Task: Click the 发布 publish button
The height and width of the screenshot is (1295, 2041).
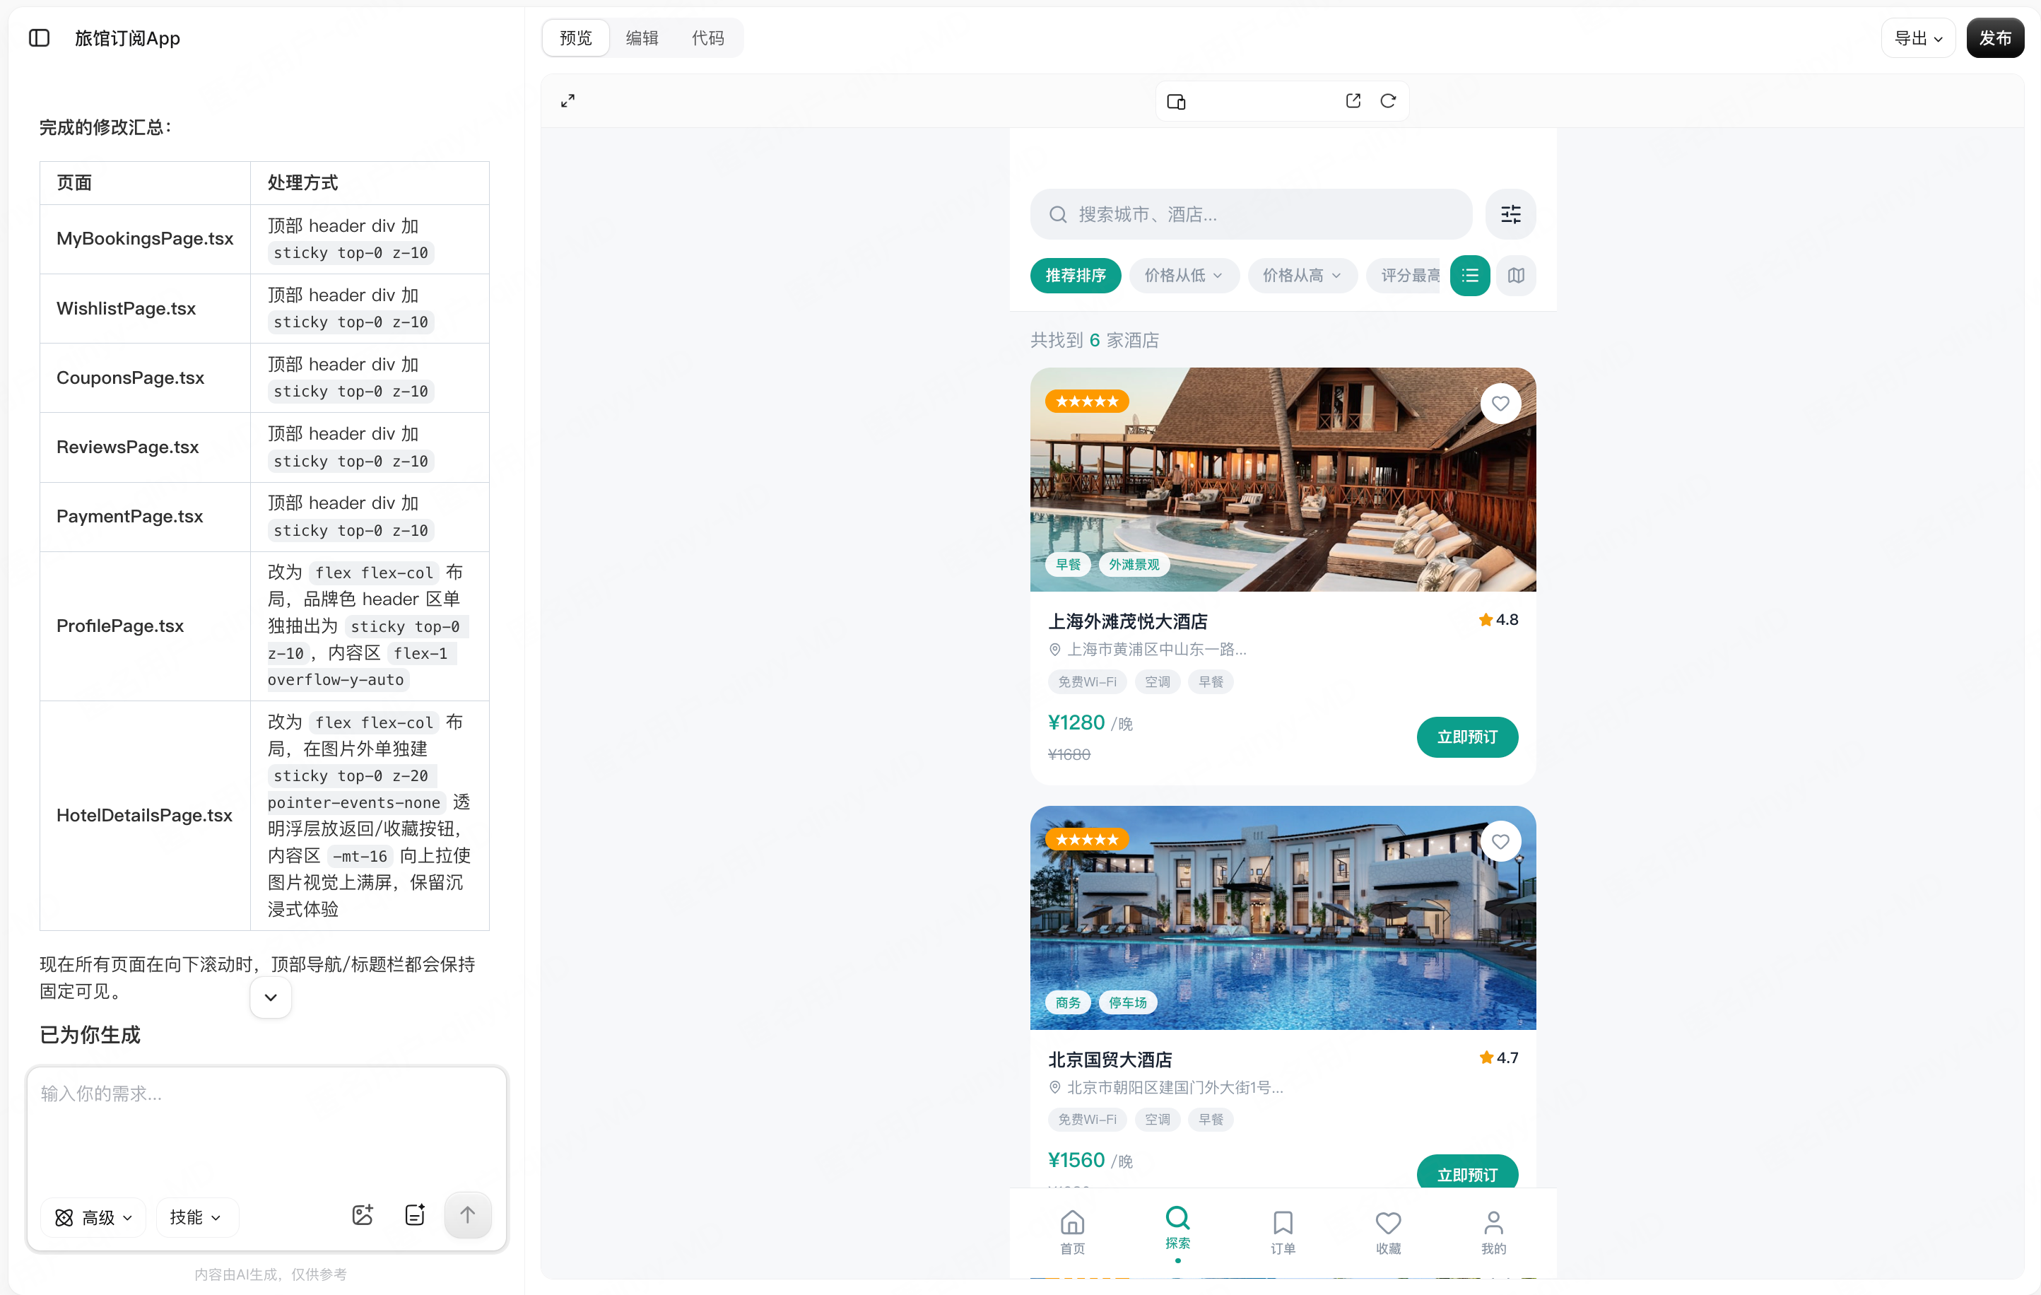Action: tap(1995, 38)
